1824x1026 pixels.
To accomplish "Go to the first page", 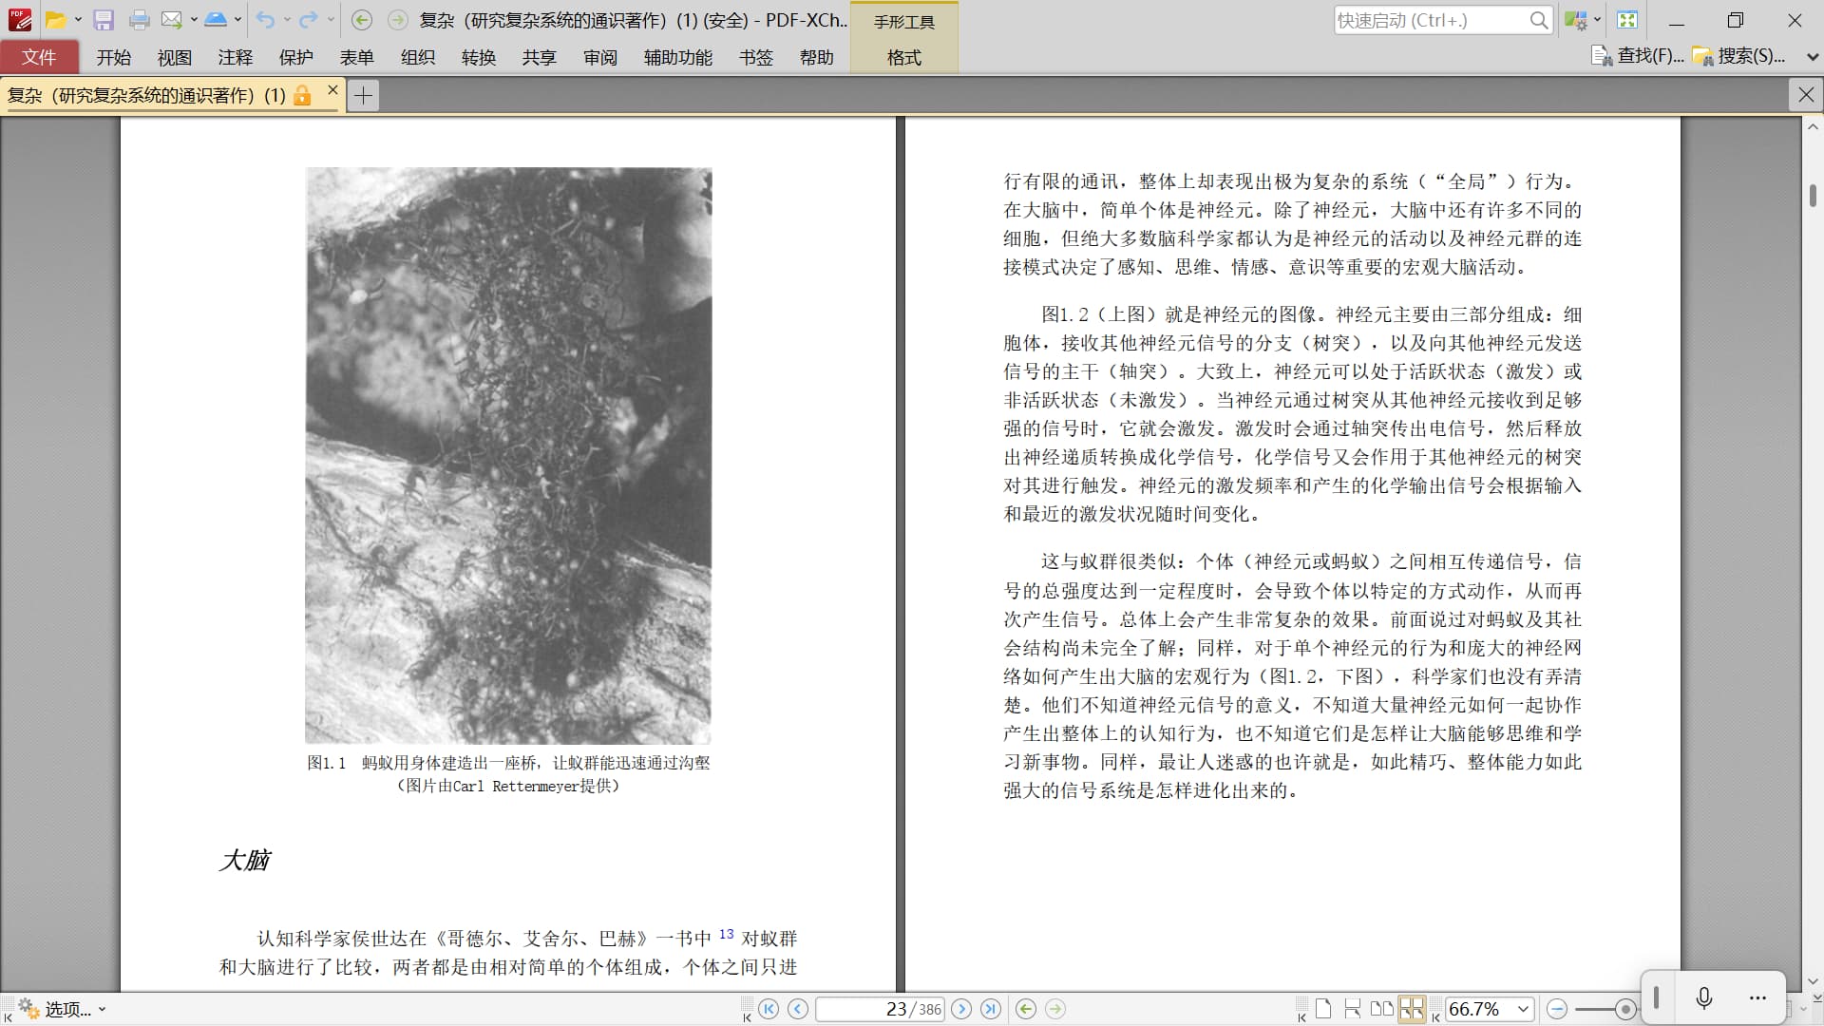I will 769,1009.
